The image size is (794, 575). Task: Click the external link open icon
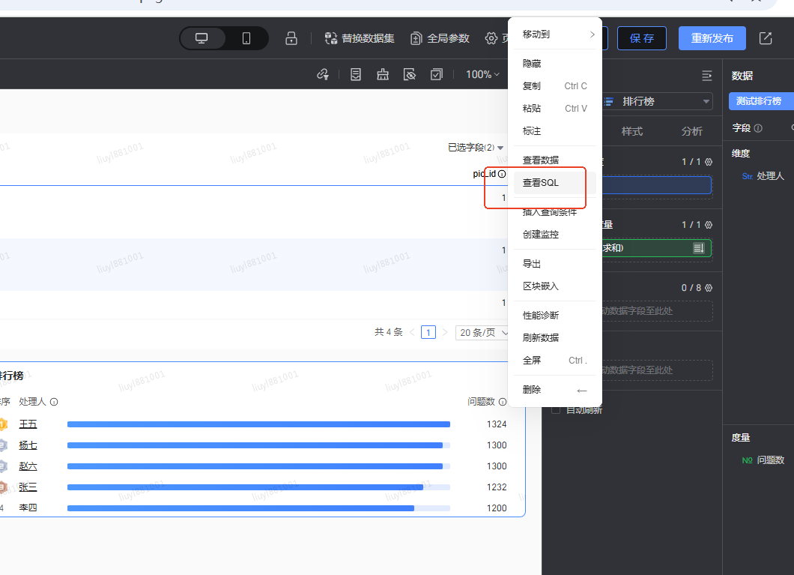coord(766,38)
